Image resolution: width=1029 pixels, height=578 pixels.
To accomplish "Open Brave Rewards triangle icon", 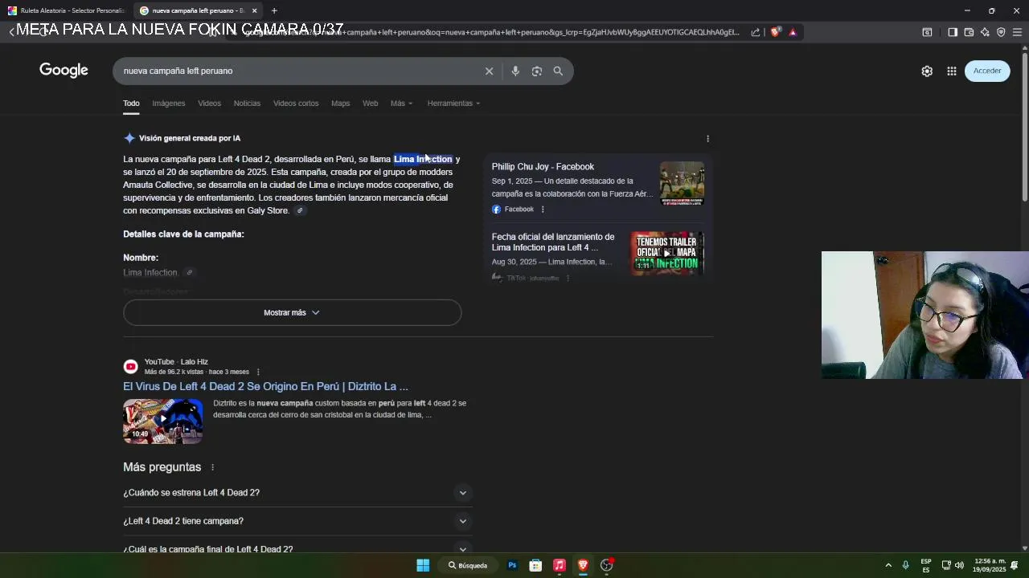I will (x=793, y=32).
